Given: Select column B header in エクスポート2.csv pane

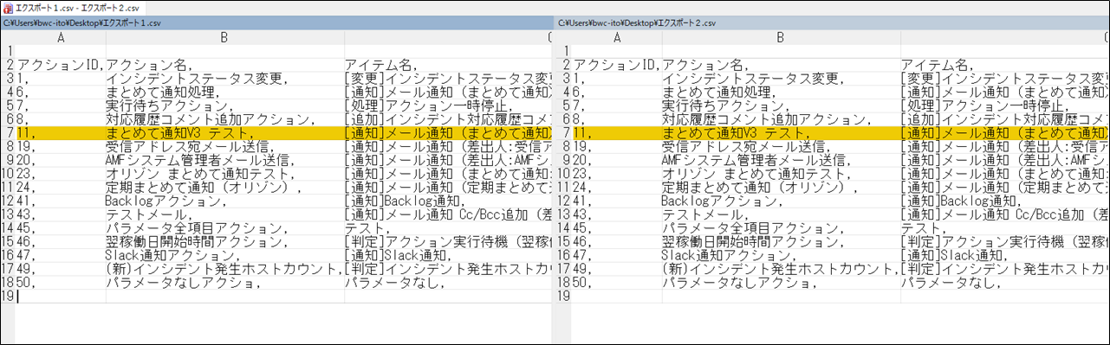Looking at the screenshot, I should [781, 37].
